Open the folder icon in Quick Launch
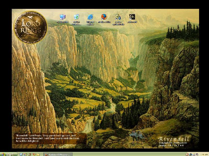 38,154
